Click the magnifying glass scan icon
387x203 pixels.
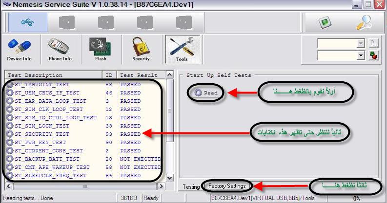coord(364,23)
